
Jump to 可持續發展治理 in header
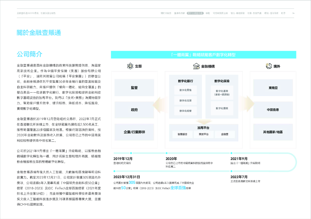click(x=220, y=13)
